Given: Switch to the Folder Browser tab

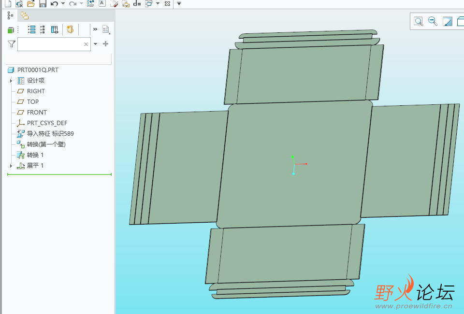Looking at the screenshot, I should [x=25, y=15].
